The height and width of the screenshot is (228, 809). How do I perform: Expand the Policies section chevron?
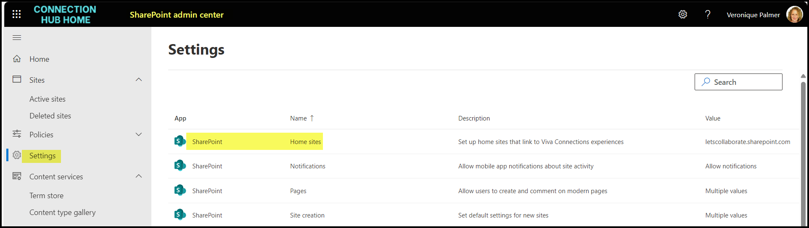[139, 134]
